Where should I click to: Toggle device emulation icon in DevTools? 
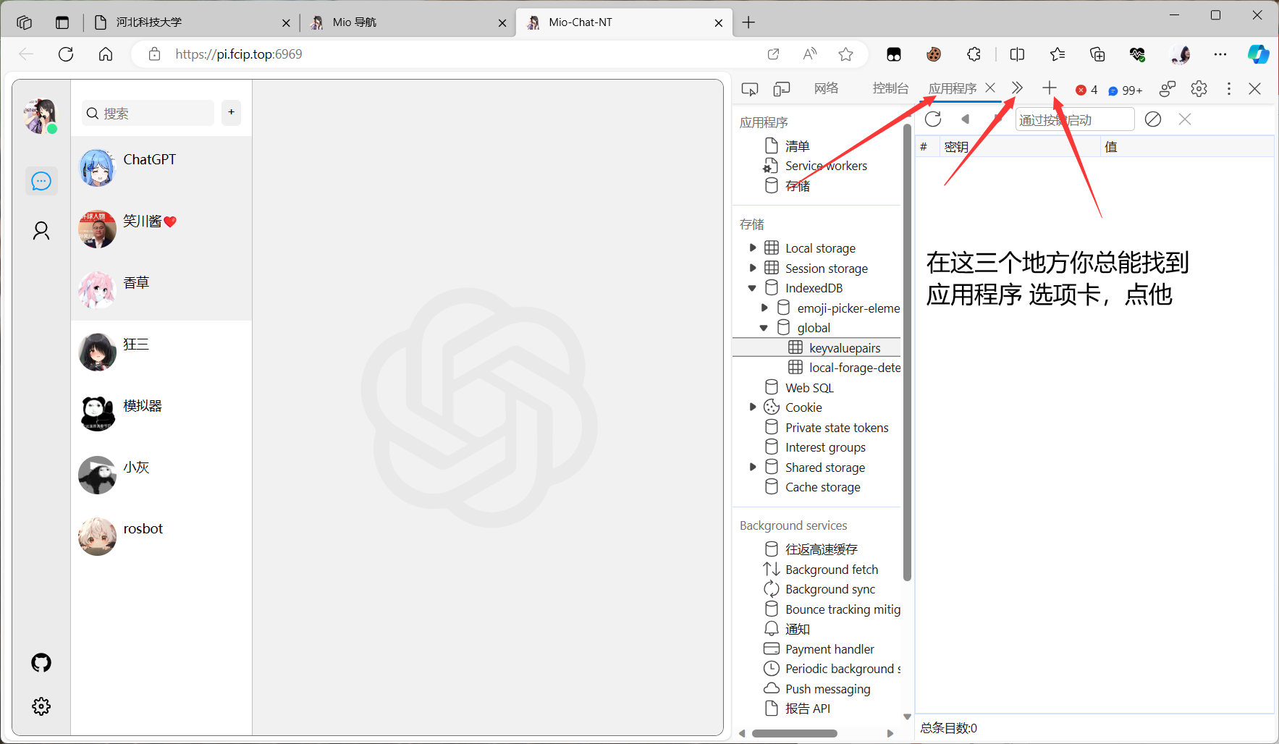click(x=782, y=89)
